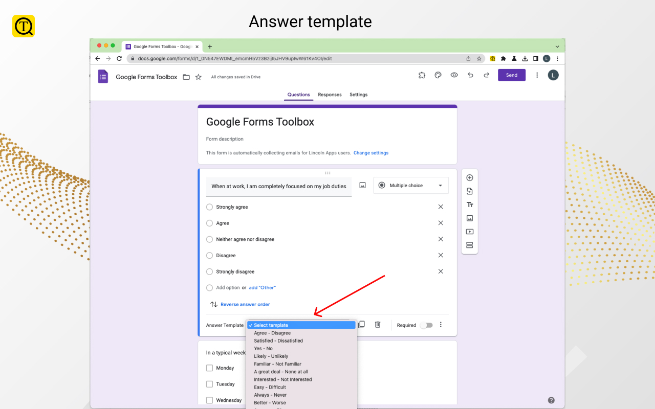Remove the Neither agree nor disagree option
655x409 pixels.
[441, 239]
